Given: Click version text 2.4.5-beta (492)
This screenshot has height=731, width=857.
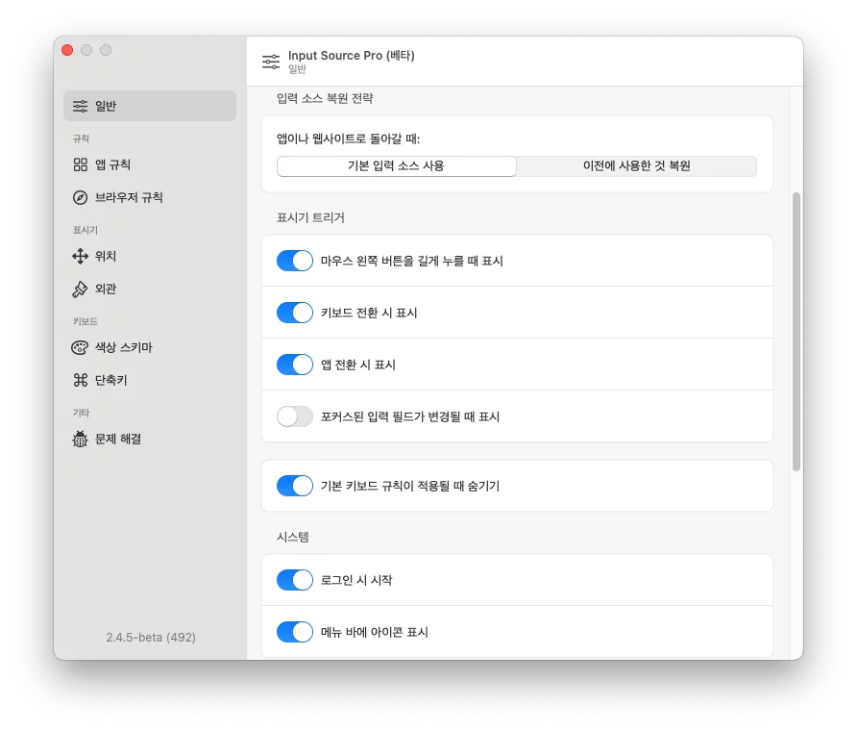Looking at the screenshot, I should (x=151, y=638).
